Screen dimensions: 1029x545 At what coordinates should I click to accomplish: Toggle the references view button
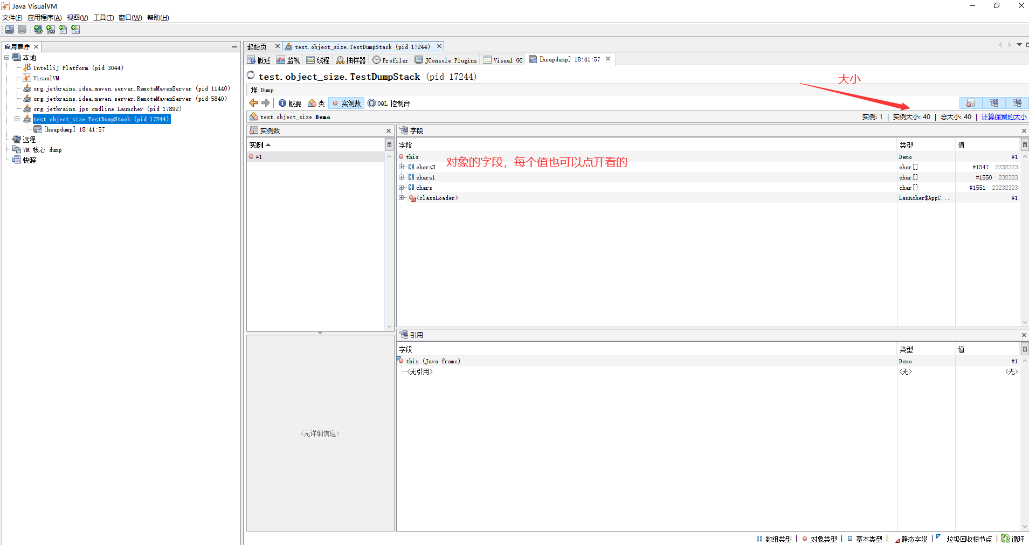coord(1017,103)
